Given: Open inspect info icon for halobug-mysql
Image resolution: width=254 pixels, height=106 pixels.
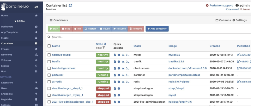Looking at the screenshot, I should pos(119,55).
